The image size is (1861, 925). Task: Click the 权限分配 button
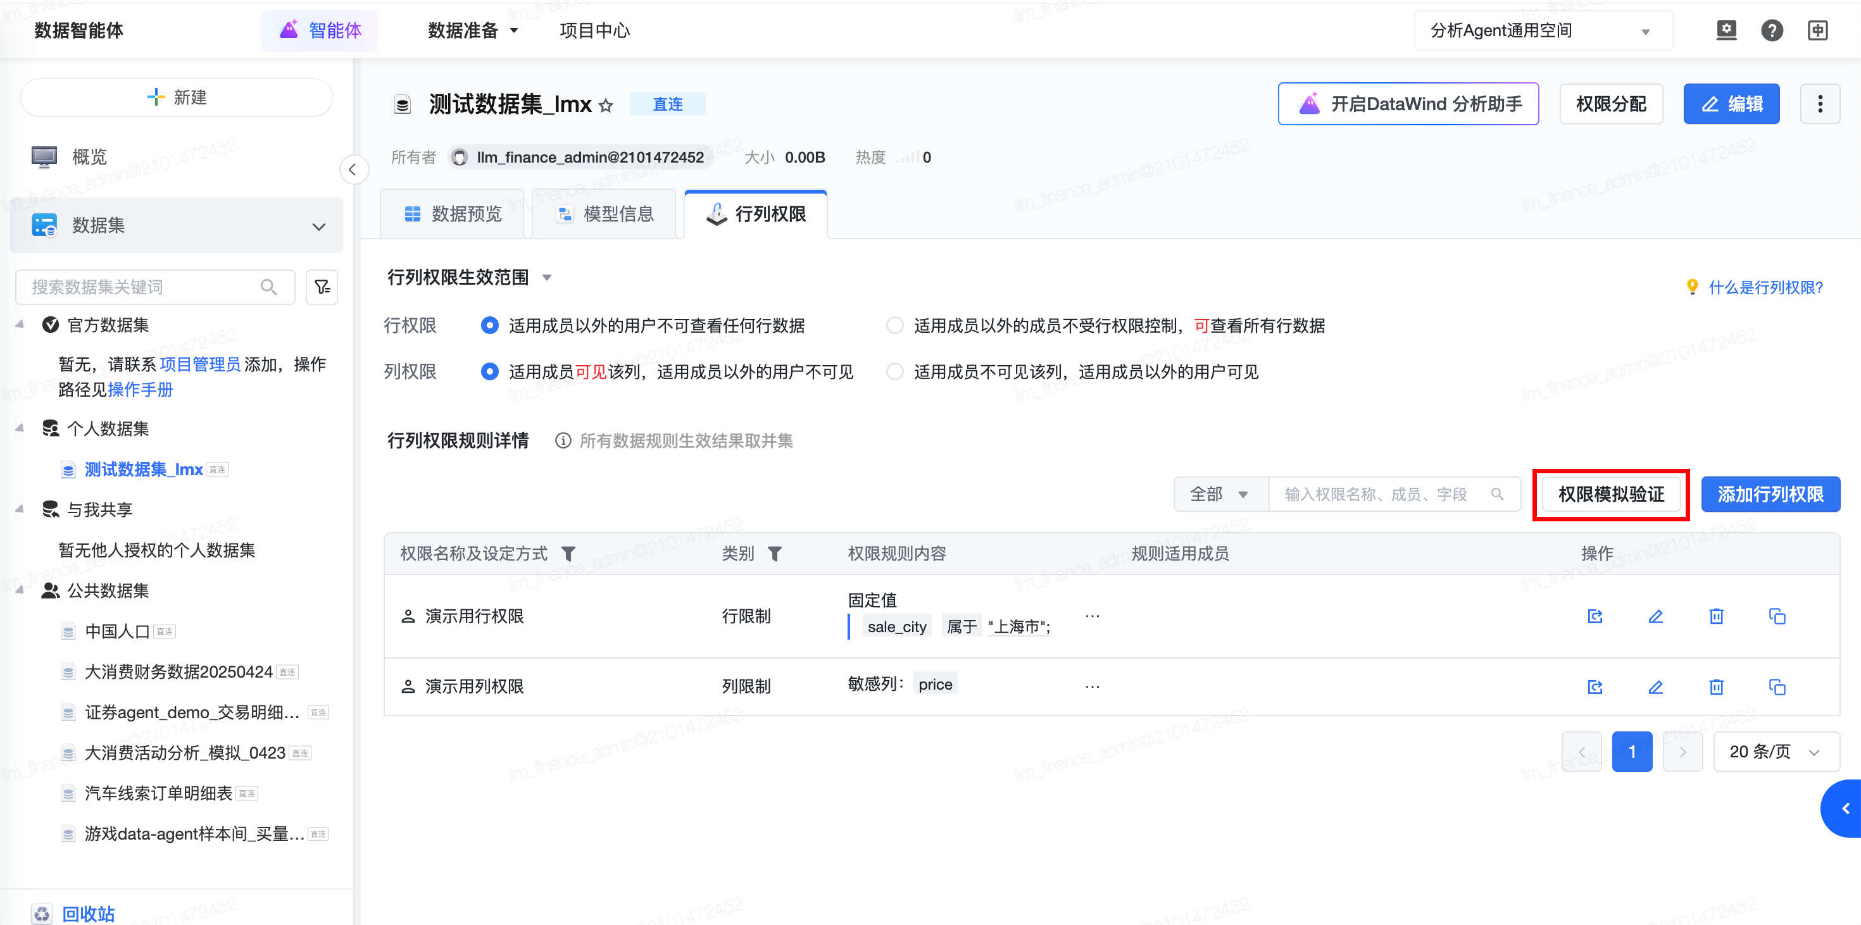pos(1611,104)
